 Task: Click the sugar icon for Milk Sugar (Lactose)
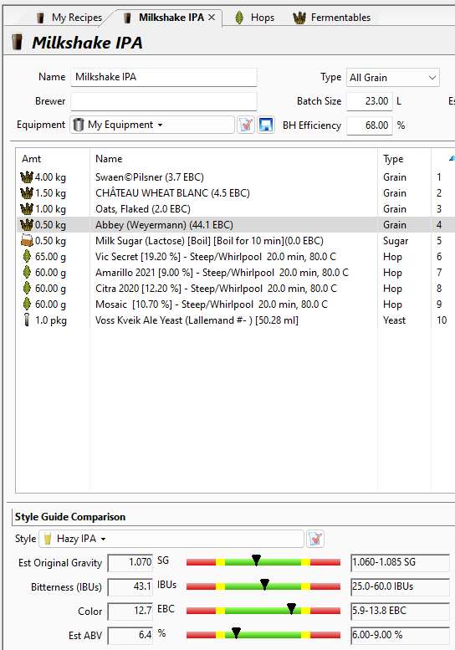click(x=27, y=240)
